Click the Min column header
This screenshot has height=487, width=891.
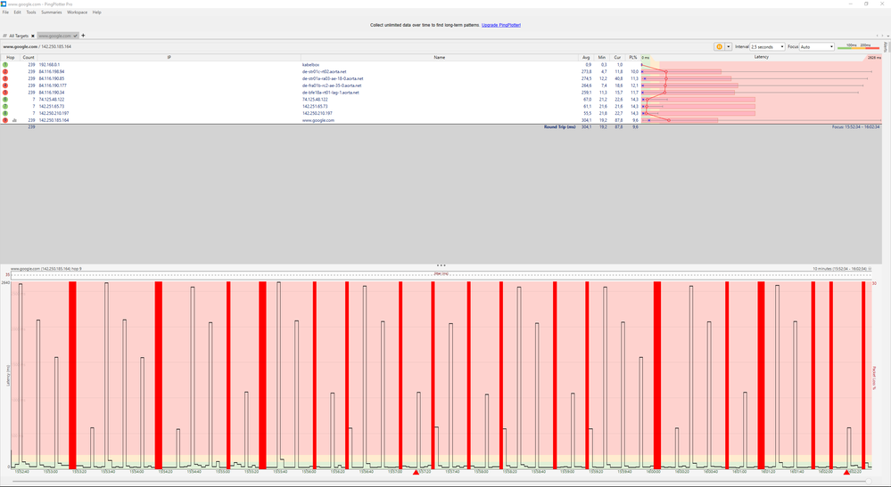coord(602,57)
